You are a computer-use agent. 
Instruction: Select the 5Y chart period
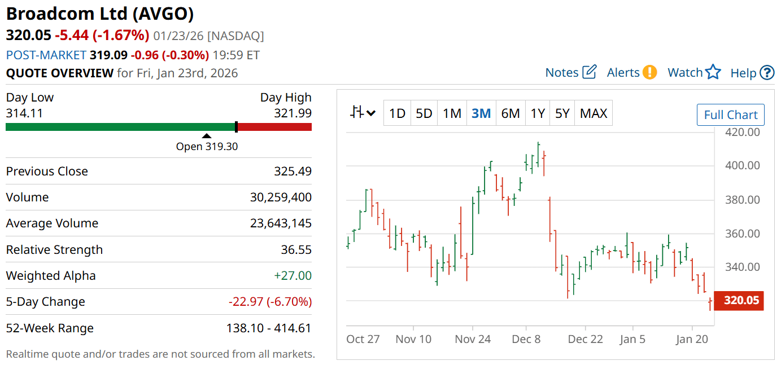(x=562, y=113)
